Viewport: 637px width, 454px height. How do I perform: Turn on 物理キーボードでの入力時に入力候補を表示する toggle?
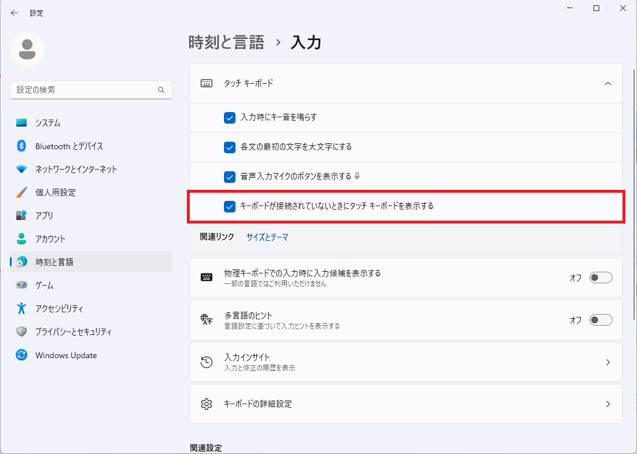(x=600, y=278)
